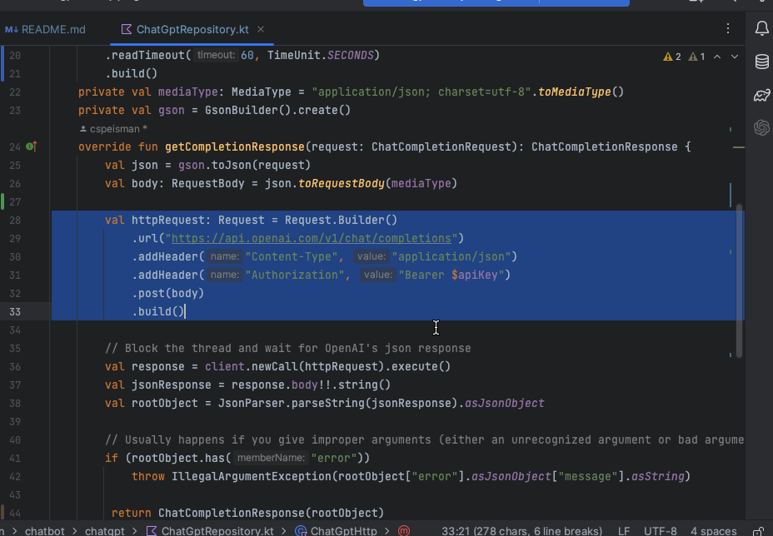Go to next highlighted error arrow

(x=735, y=57)
